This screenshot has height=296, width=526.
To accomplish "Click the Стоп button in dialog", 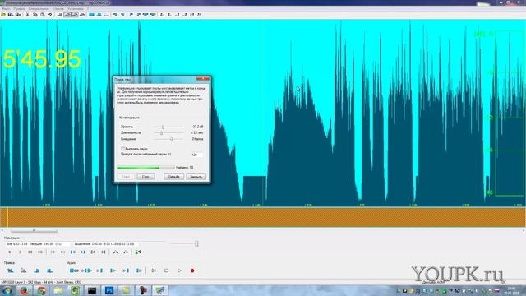I will pyautogui.click(x=145, y=177).
